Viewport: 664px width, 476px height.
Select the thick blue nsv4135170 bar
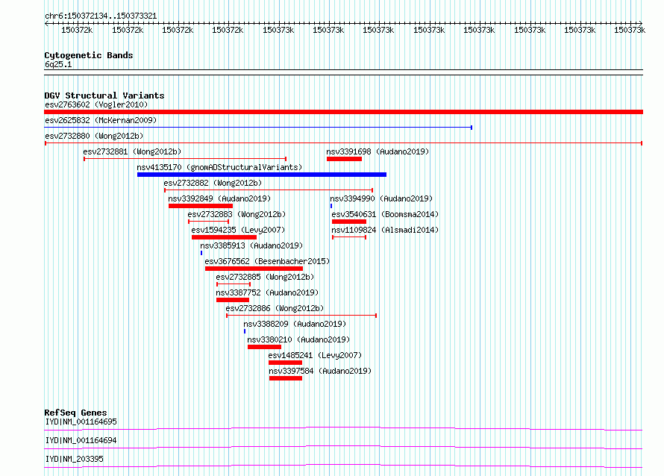262,175
